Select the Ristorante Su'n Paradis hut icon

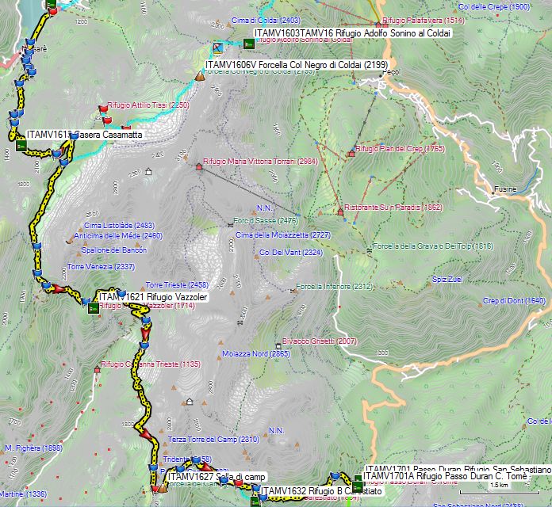pyautogui.click(x=340, y=208)
